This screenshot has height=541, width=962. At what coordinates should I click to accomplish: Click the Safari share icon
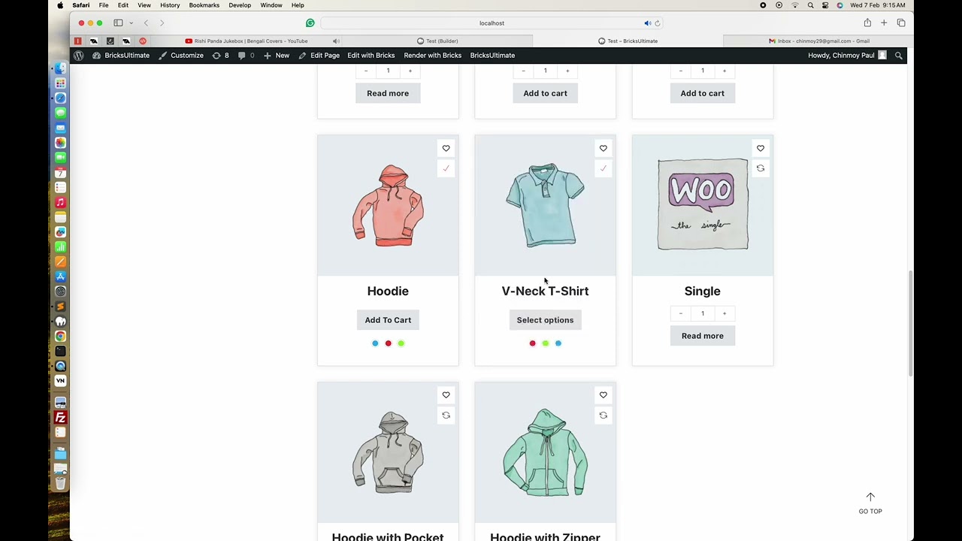pyautogui.click(x=867, y=23)
